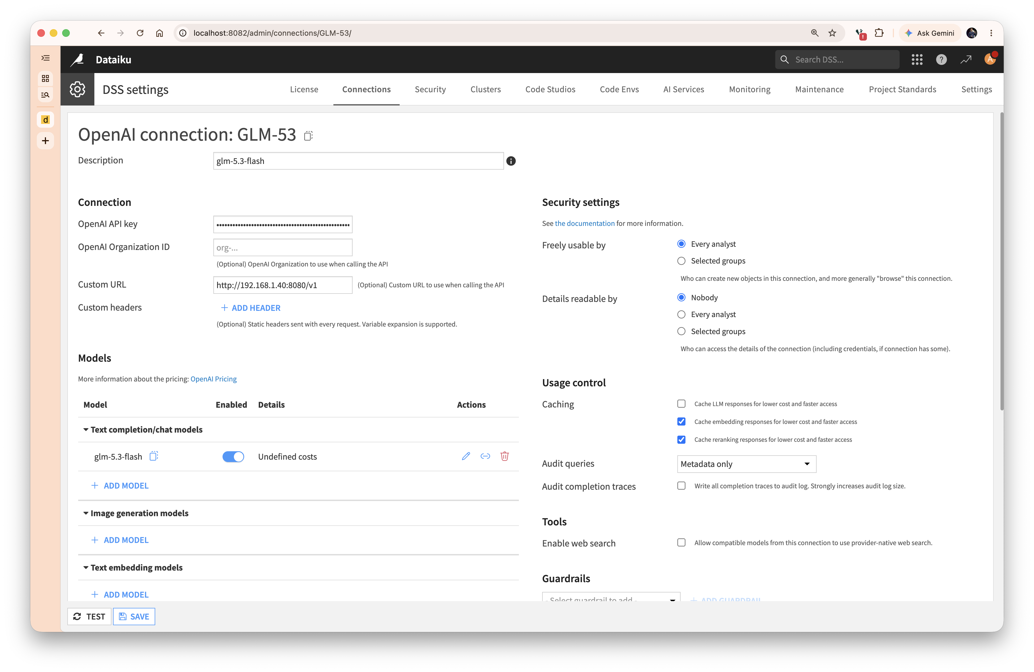This screenshot has height=672, width=1034.
Task: Select 'Selected groups' for Freely usable by
Action: tap(681, 261)
